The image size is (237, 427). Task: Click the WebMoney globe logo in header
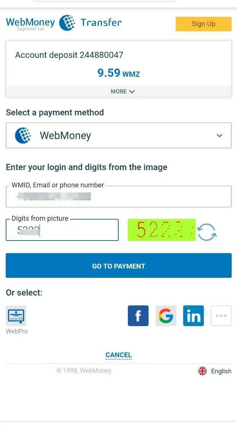point(67,23)
